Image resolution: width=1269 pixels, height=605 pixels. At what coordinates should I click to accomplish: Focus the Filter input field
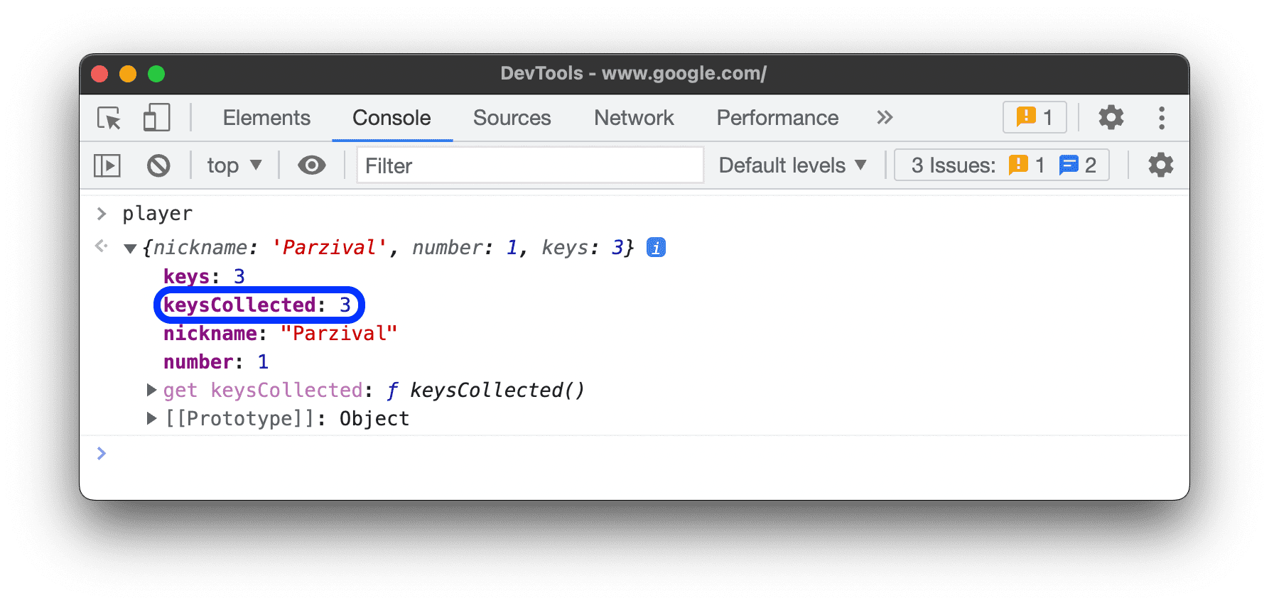(x=529, y=165)
